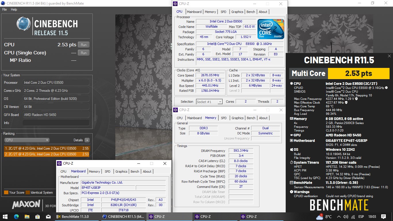Expand ranking Details arrow button
Image resolution: width=393 pixels, height=221 pixels.
(87, 140)
